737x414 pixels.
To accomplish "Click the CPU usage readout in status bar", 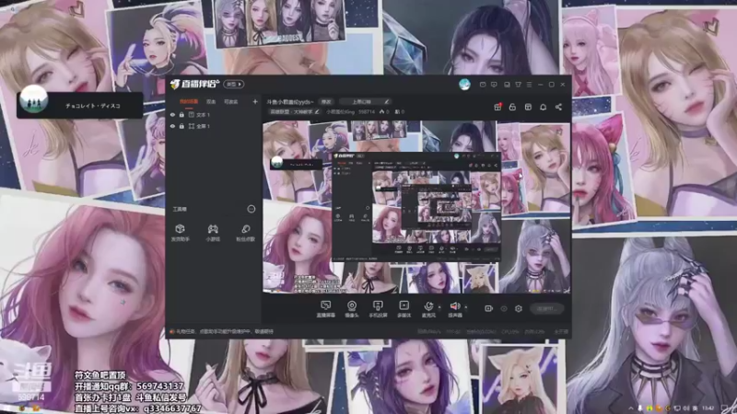I will [x=510, y=331].
